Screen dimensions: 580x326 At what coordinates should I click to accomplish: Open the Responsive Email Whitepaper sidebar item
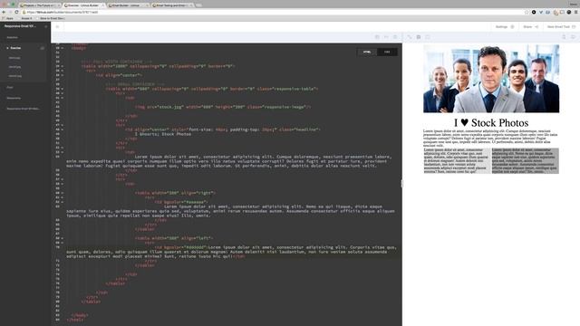[x=23, y=109]
